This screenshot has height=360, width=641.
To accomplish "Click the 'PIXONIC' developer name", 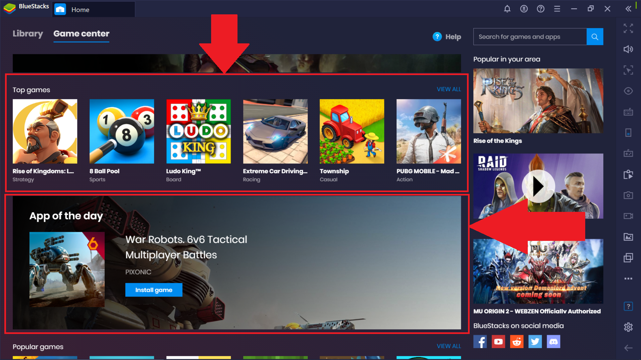I will point(138,272).
